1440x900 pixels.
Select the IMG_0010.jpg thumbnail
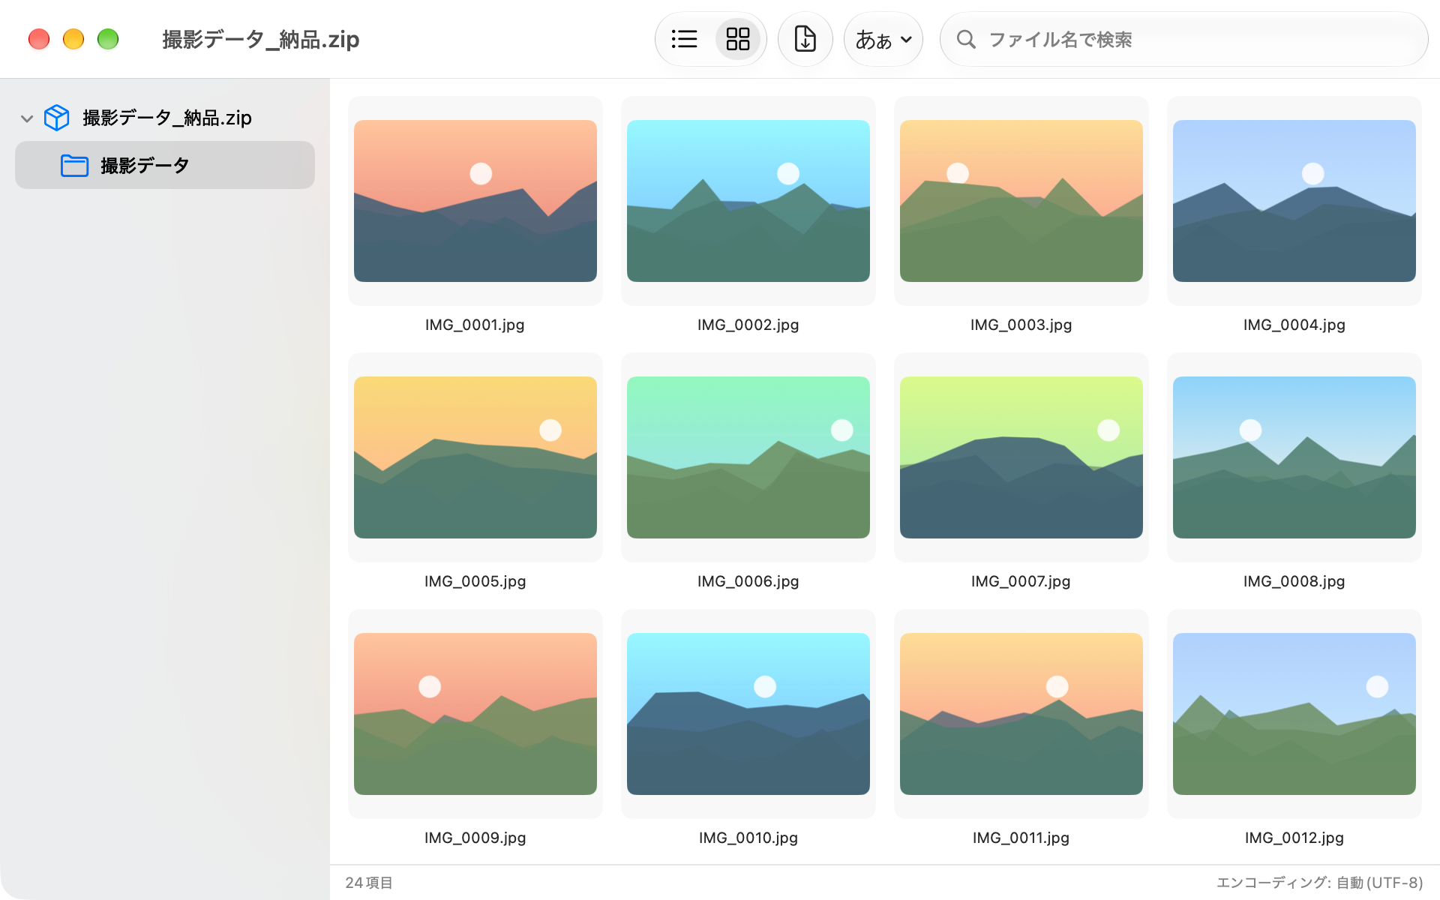pyautogui.click(x=748, y=714)
